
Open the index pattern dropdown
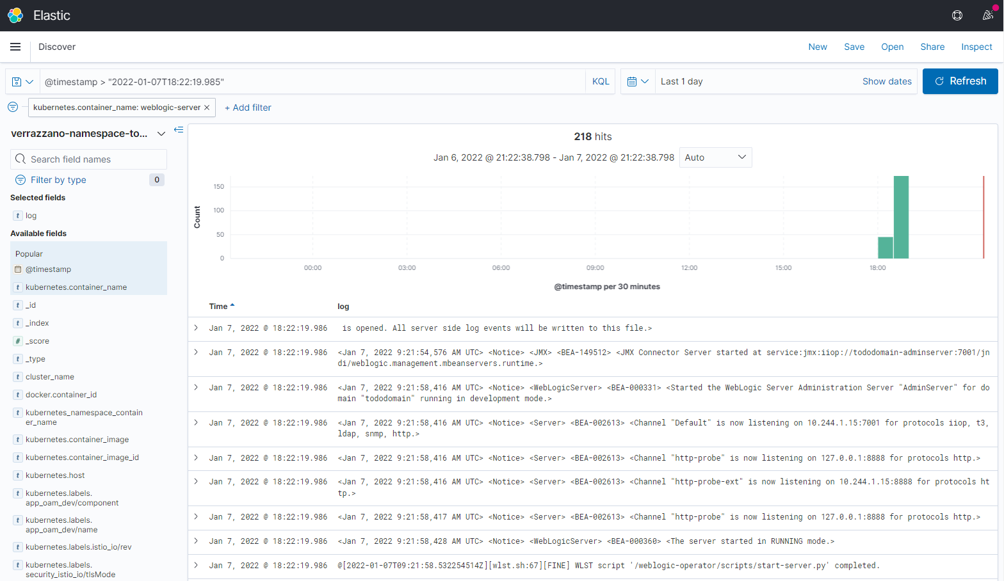(x=161, y=134)
